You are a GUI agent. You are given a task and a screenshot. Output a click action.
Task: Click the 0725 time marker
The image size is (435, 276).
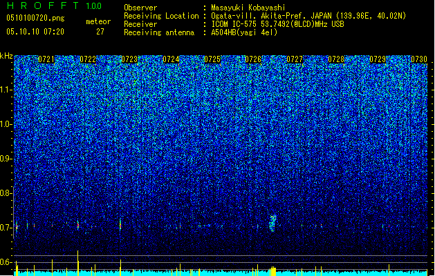click(x=212, y=59)
